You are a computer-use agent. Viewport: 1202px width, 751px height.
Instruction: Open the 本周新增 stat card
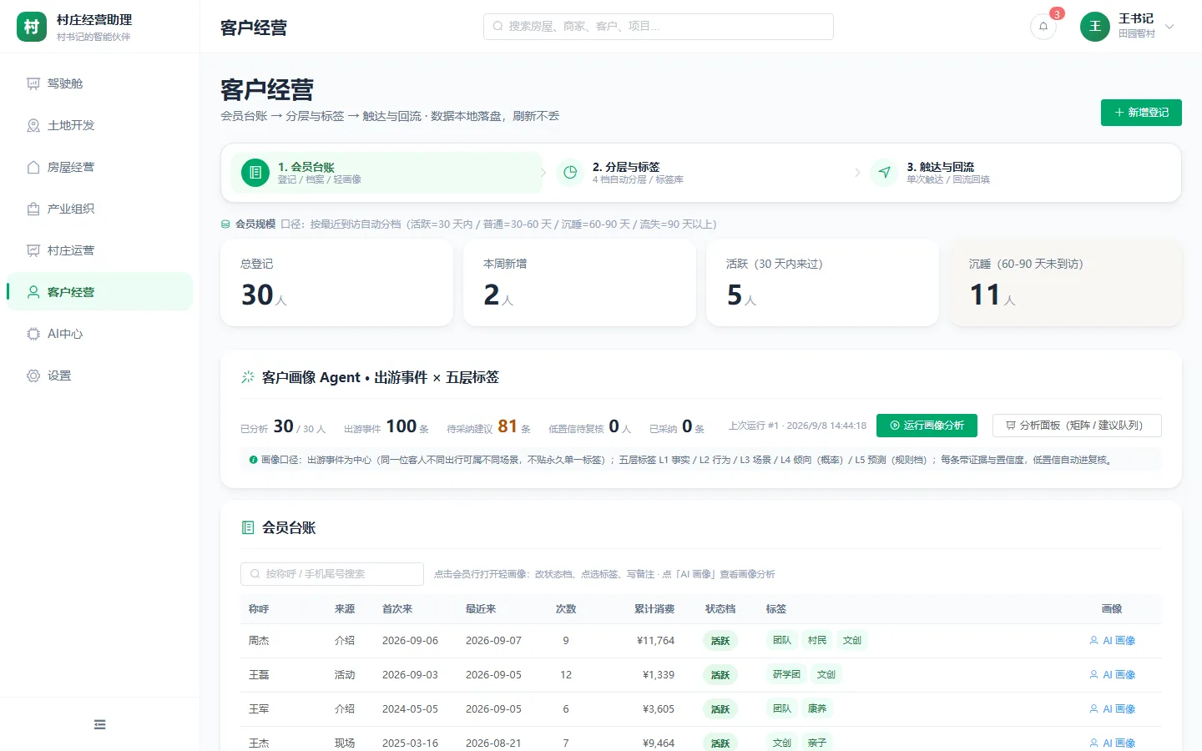coord(579,283)
